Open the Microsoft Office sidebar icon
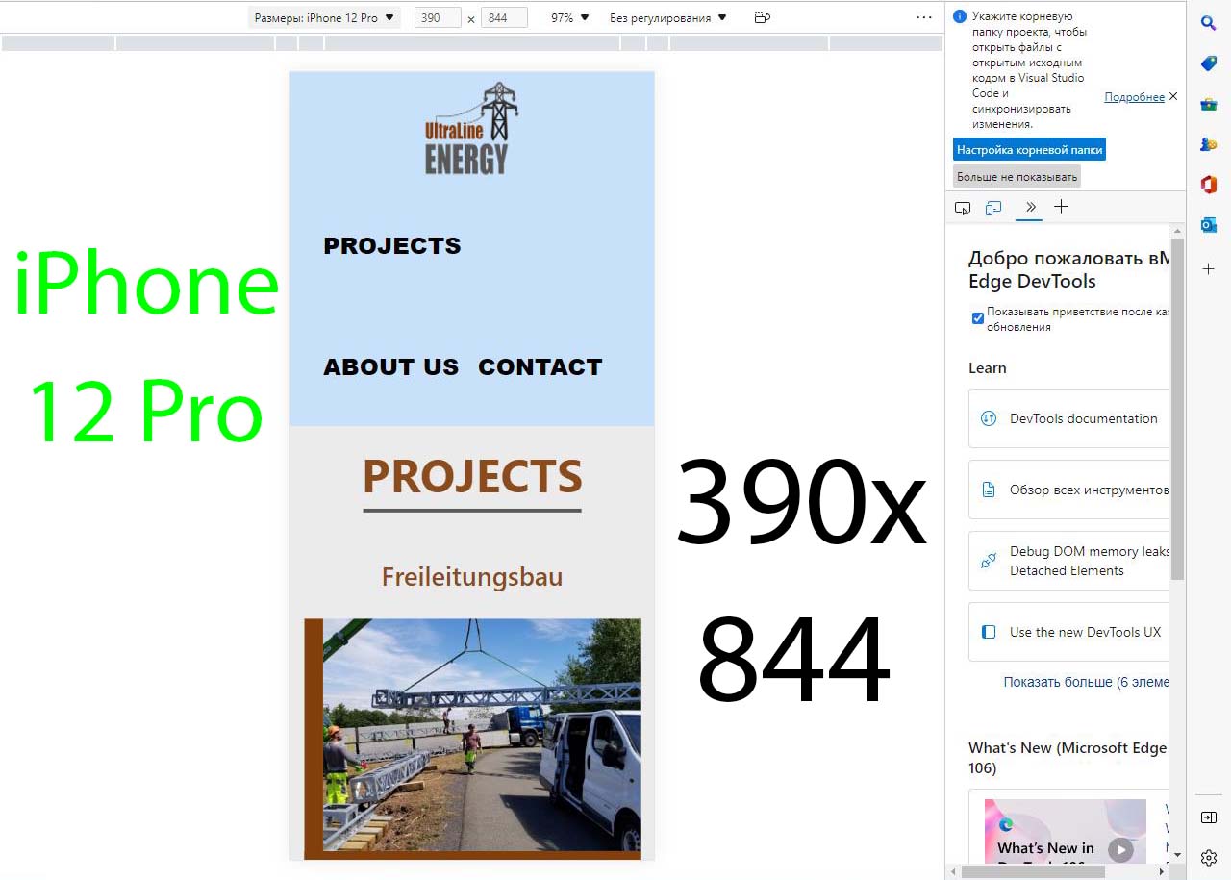1231x880 pixels. pyautogui.click(x=1209, y=185)
